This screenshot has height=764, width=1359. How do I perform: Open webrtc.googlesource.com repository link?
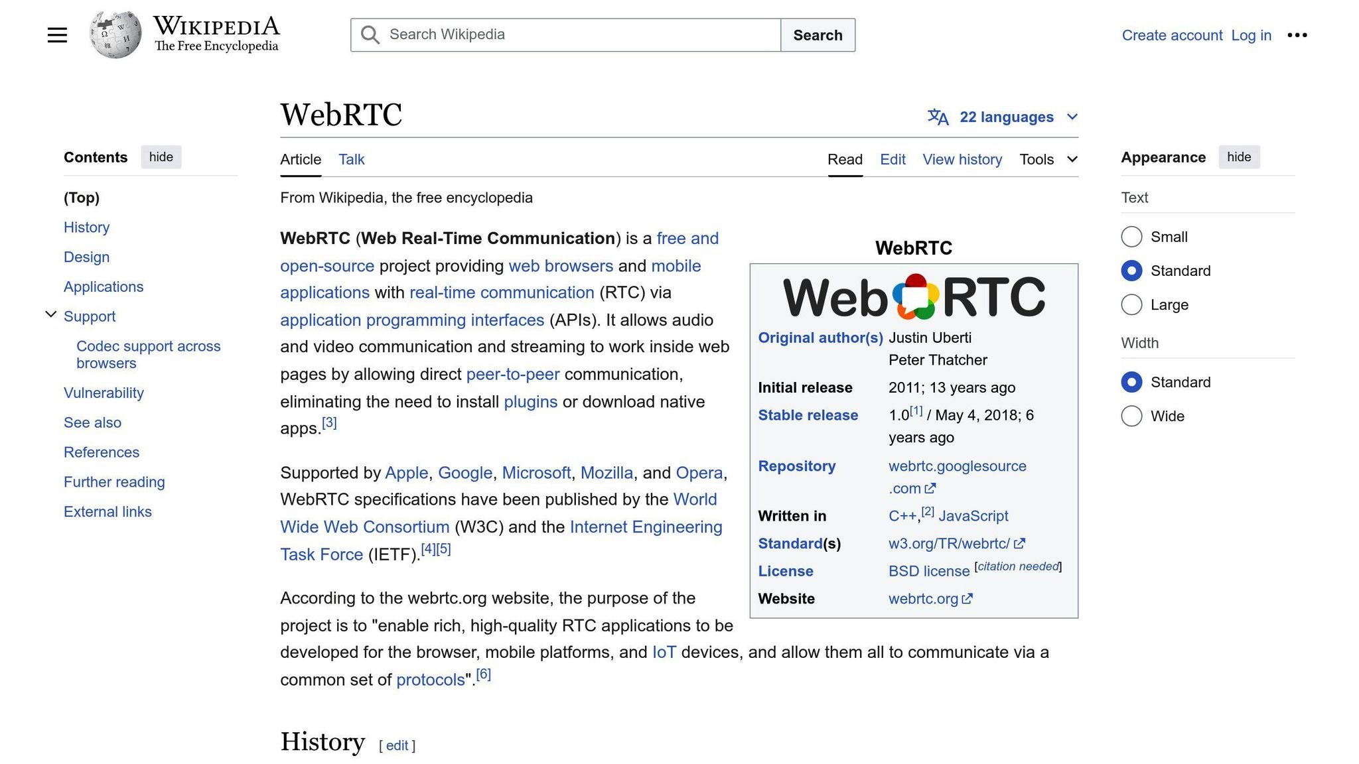click(x=958, y=477)
